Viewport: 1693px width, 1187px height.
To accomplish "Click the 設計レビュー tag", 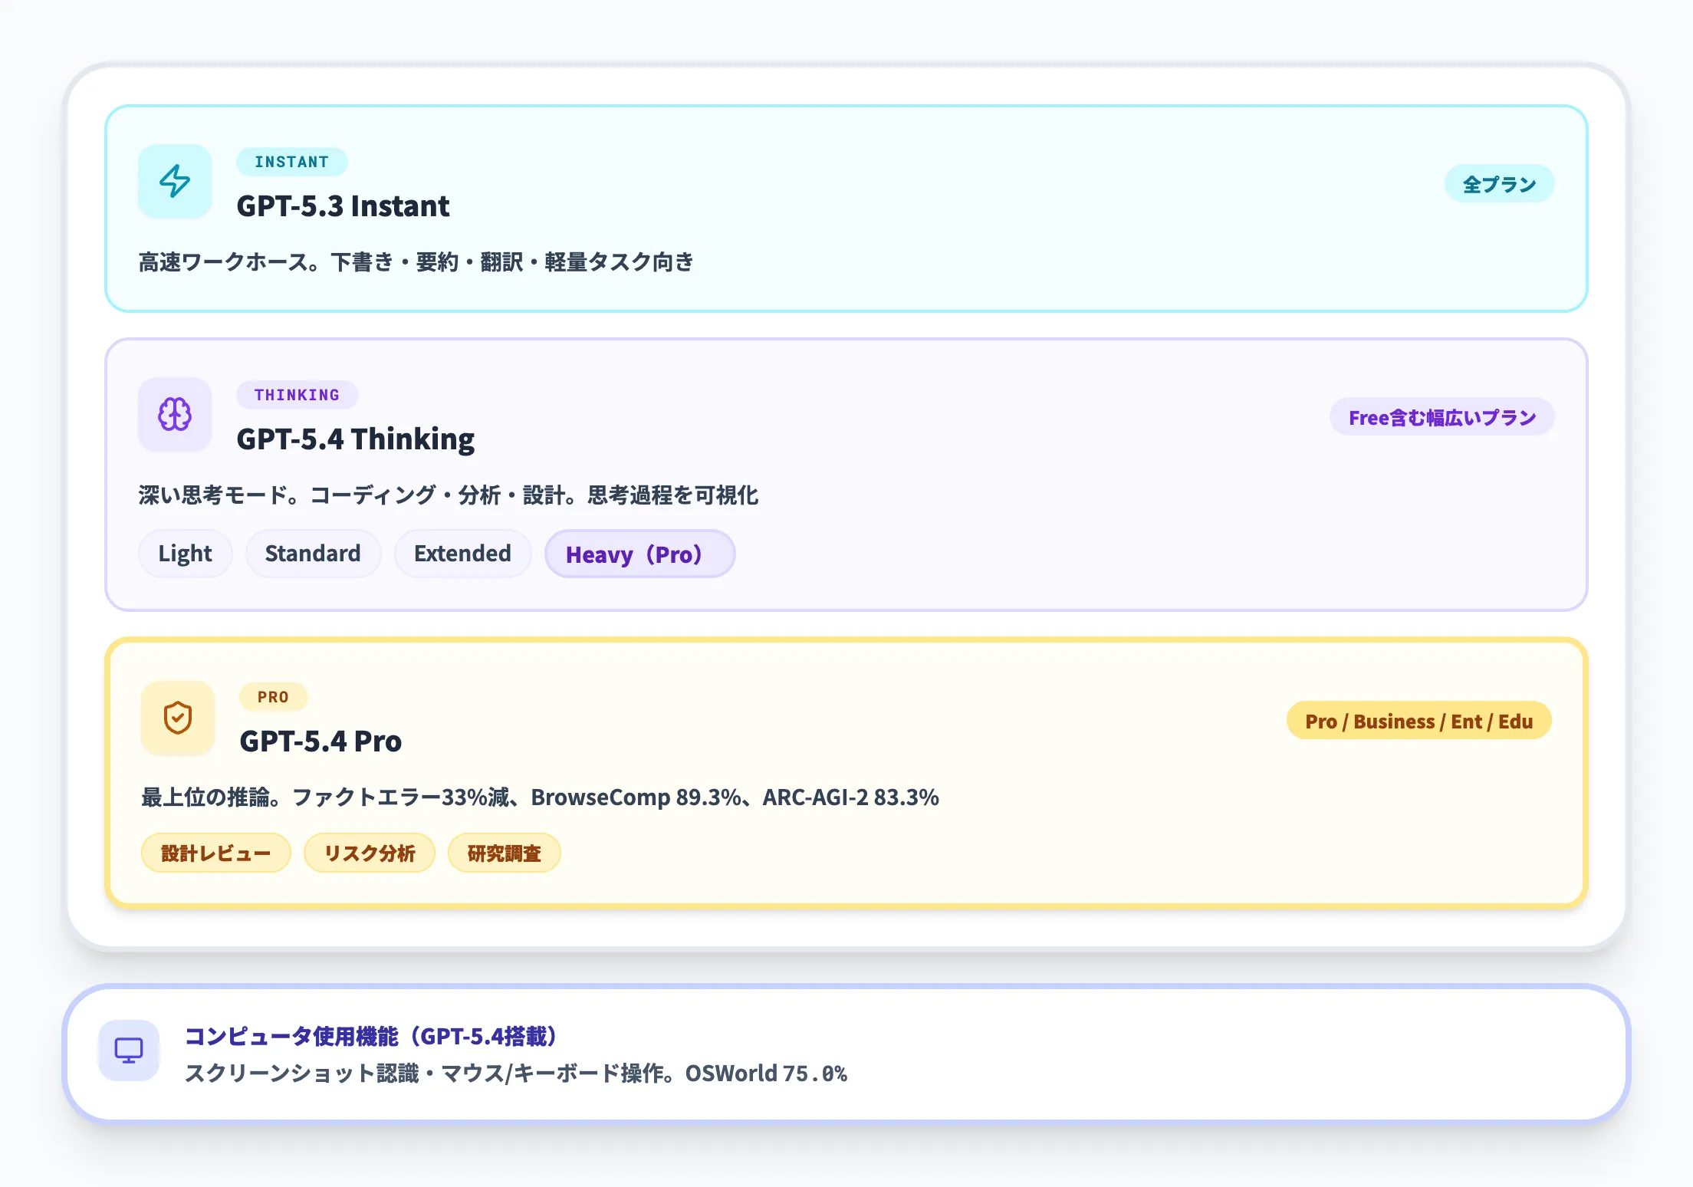I will (215, 853).
